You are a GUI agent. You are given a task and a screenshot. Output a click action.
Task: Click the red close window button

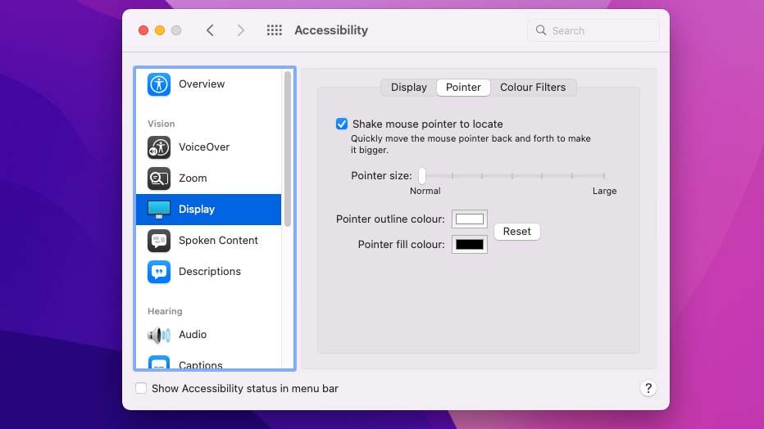pos(143,30)
